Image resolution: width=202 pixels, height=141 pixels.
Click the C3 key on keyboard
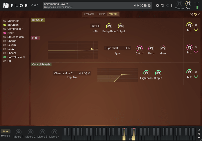coord(130,138)
